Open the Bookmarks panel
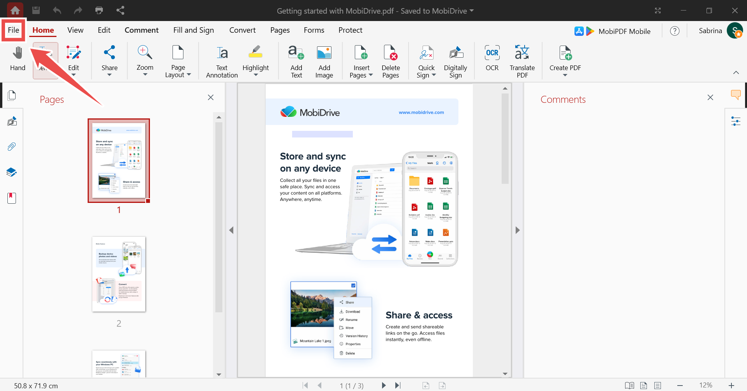The width and height of the screenshot is (747, 391). click(12, 198)
